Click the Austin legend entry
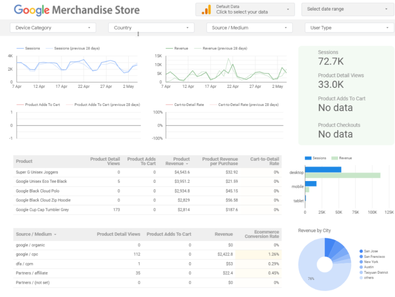The image size is (395, 297). point(366,267)
